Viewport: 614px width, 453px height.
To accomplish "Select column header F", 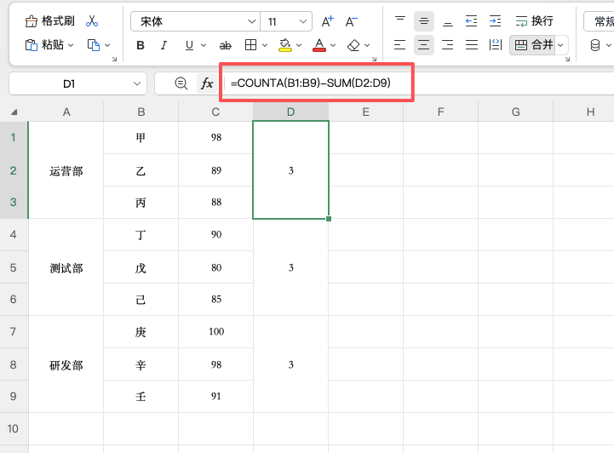I will click(x=440, y=112).
